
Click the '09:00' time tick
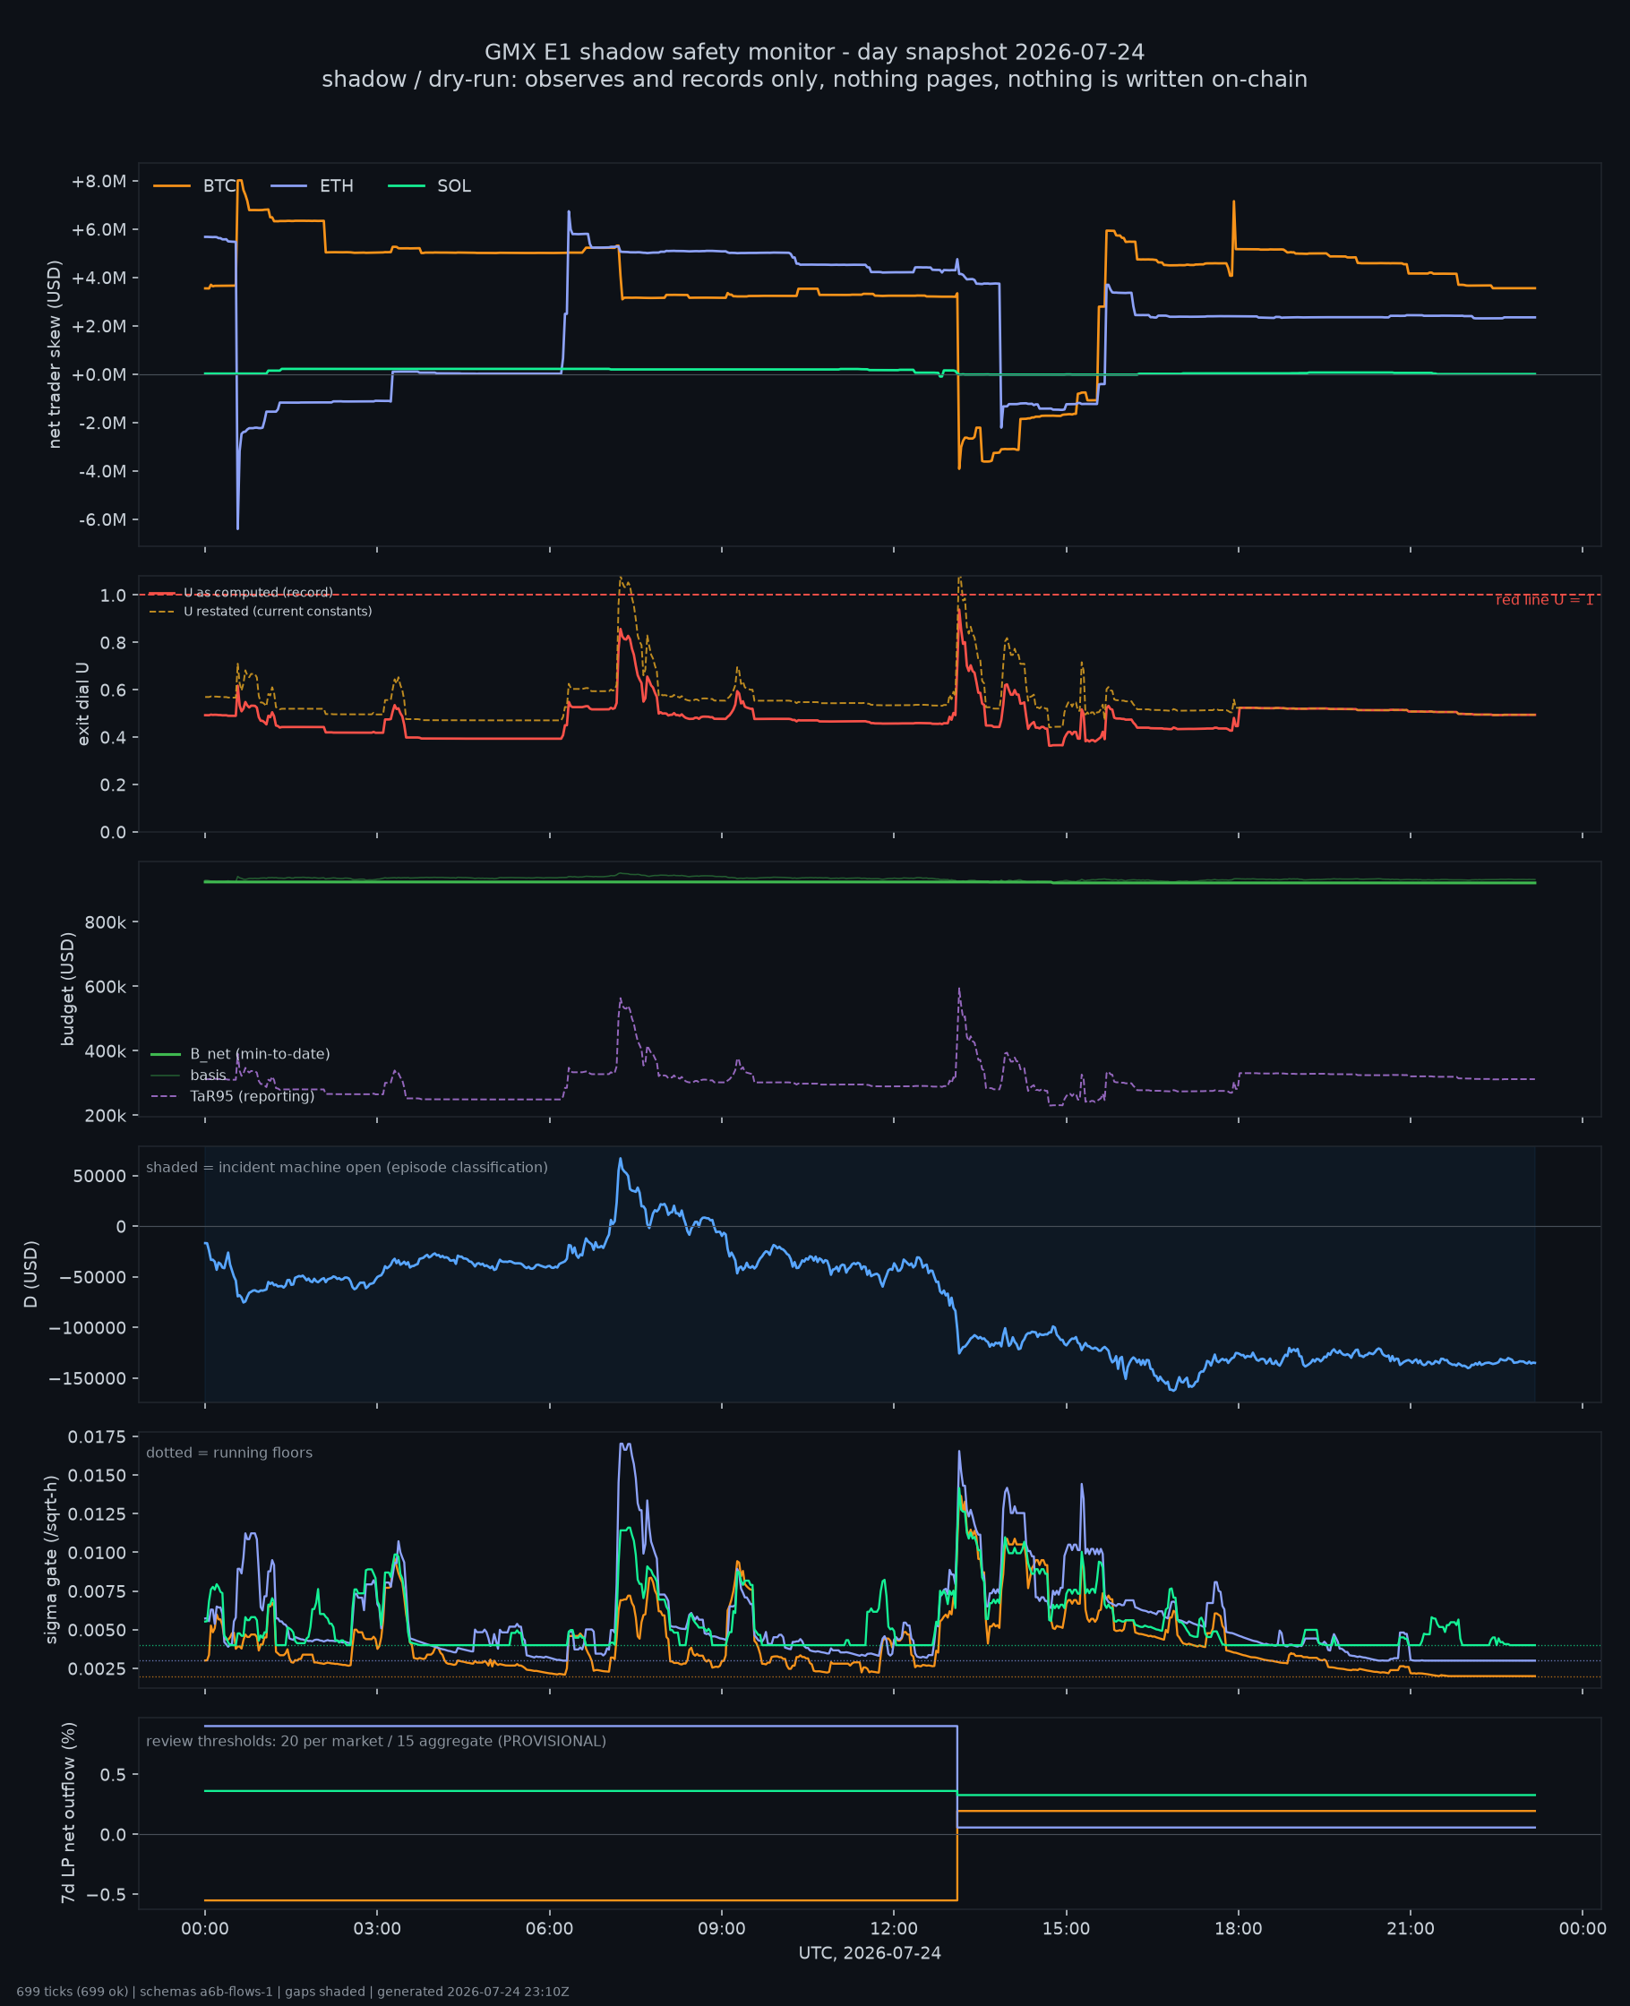click(x=722, y=1930)
